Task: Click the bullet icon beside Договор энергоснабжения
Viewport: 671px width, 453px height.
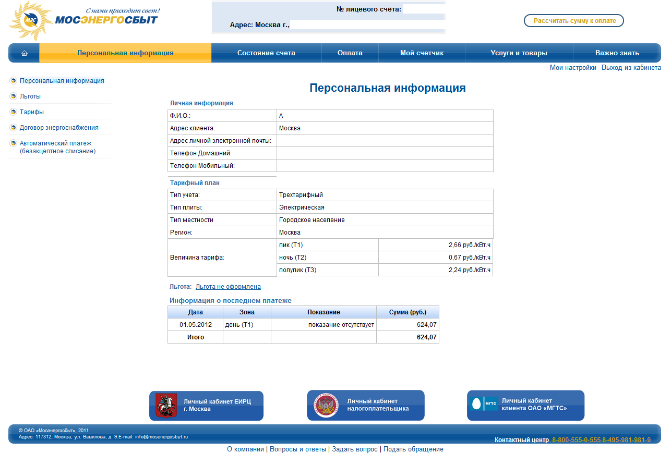Action: pos(13,127)
